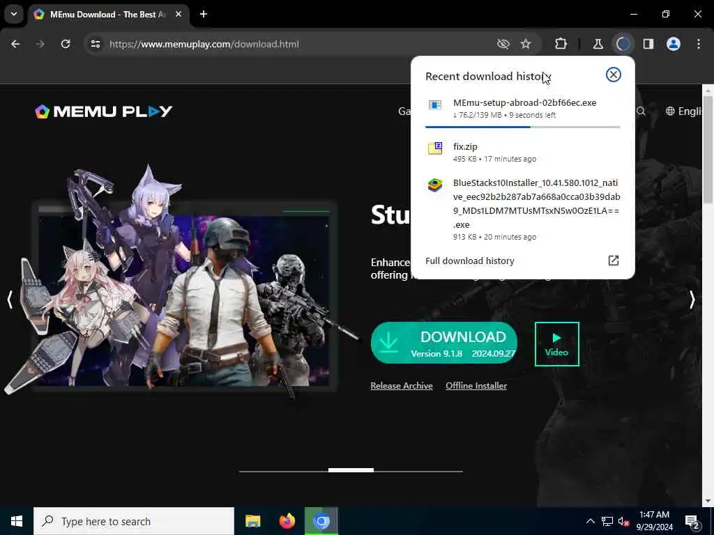Open fix.zip from download history
The width and height of the screenshot is (714, 535).
tap(523, 152)
